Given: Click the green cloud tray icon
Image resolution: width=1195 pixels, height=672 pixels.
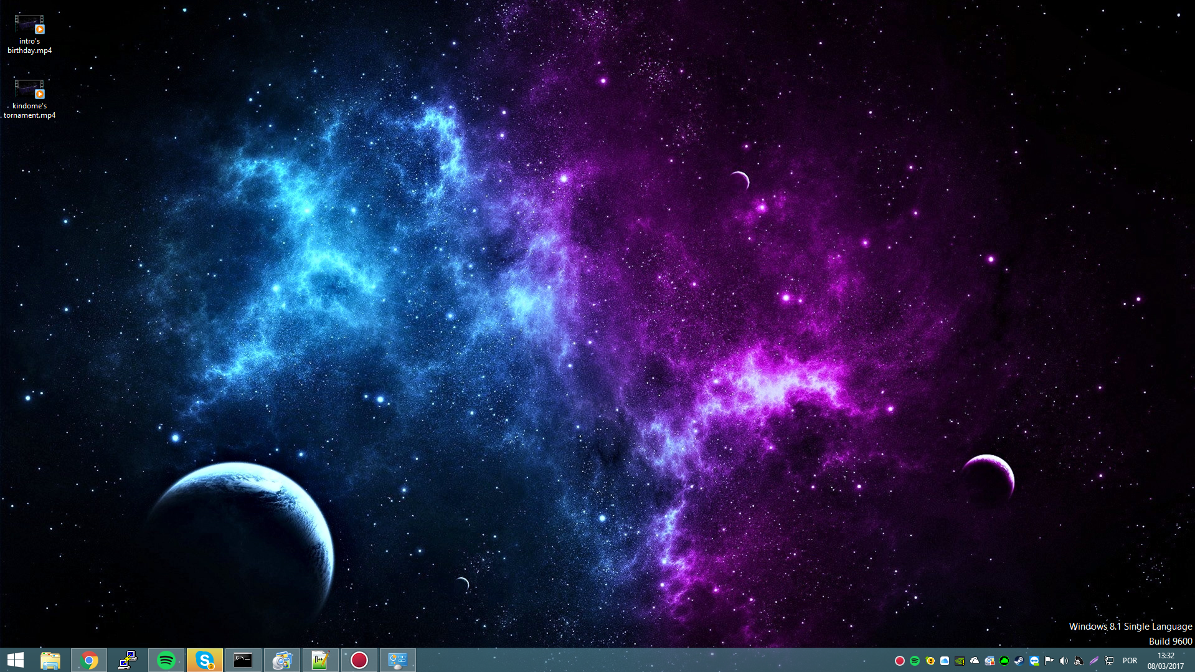Looking at the screenshot, I should pos(1004,661).
